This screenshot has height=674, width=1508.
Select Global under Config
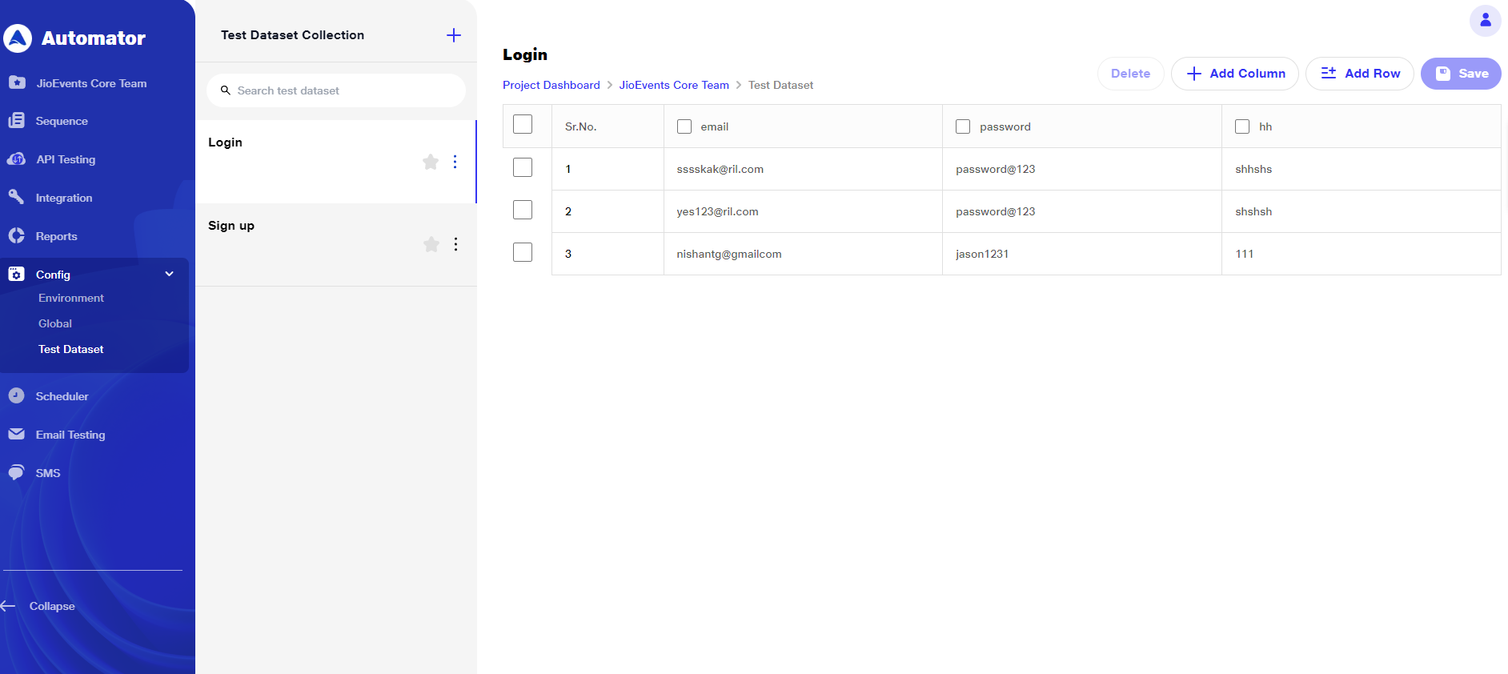click(x=55, y=323)
